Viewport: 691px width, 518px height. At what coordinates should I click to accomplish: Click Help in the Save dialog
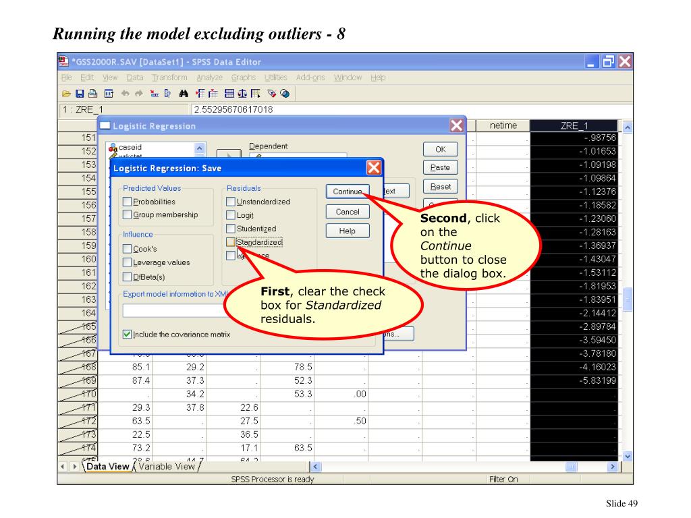click(x=348, y=231)
